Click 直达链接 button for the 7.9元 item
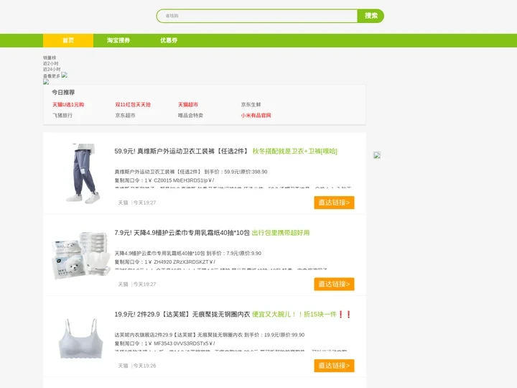The image size is (517, 388). pyautogui.click(x=334, y=284)
